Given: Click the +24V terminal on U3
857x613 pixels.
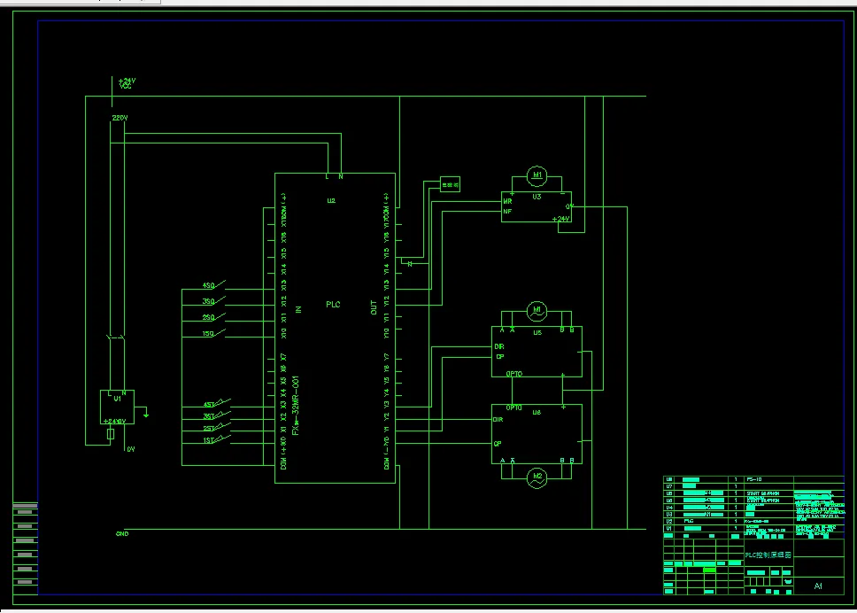Looking at the screenshot, I should coord(560,219).
